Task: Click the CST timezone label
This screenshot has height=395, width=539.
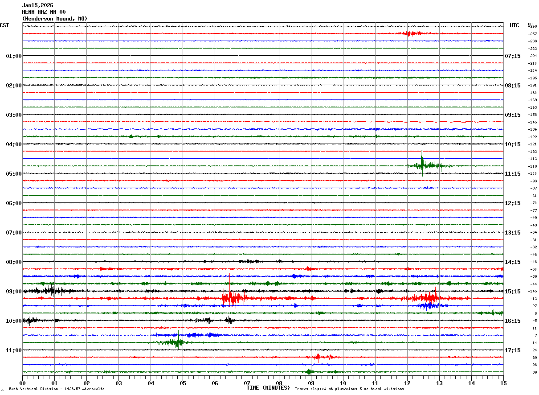Action: pos(4,25)
